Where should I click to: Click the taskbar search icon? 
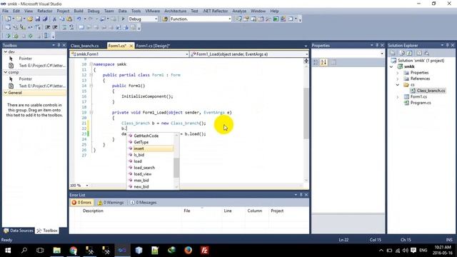(24, 251)
